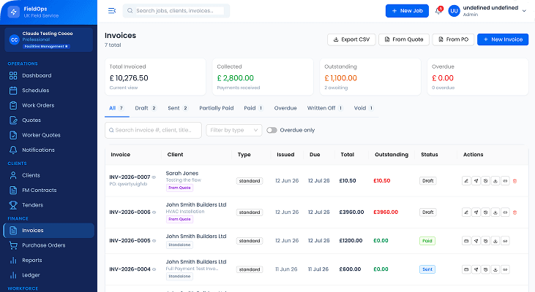
Task: Open Quotes in the sidebar
Action: pyautogui.click(x=48, y=120)
